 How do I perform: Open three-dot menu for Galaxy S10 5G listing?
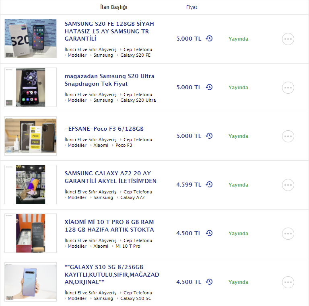click(x=288, y=282)
